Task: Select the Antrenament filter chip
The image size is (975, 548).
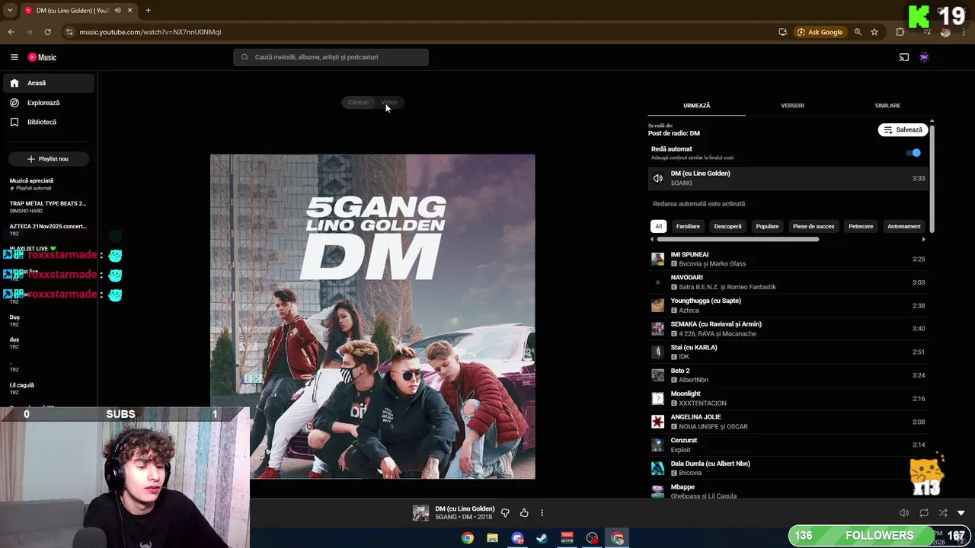Action: tap(904, 226)
